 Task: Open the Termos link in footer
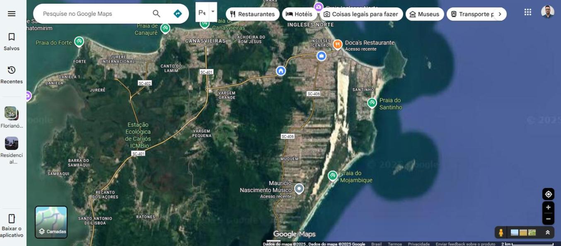pyautogui.click(x=394, y=244)
